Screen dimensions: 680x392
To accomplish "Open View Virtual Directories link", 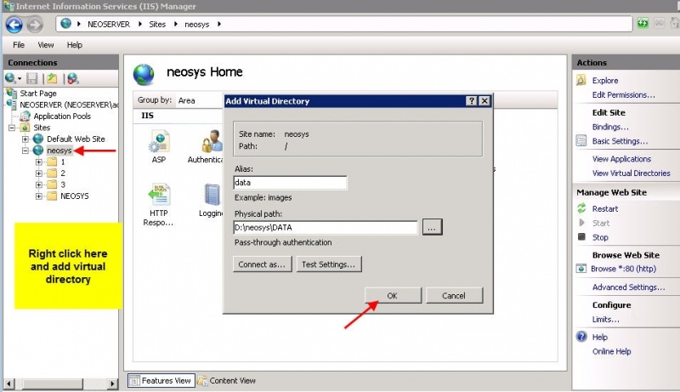I will [631, 173].
